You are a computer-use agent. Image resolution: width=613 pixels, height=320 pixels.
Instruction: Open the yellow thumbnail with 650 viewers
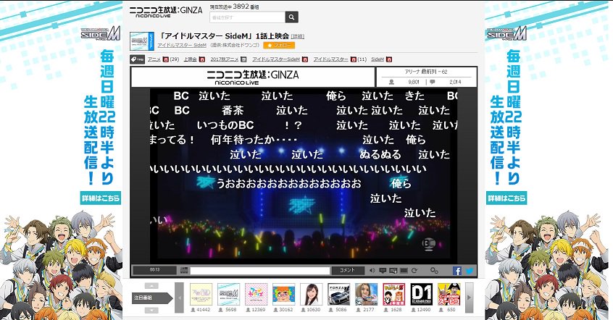click(x=449, y=295)
